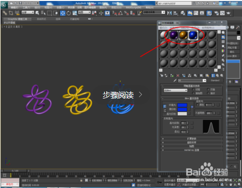The image size is (242, 188).
Task: Click the Standard material type button
Action: (215, 80)
